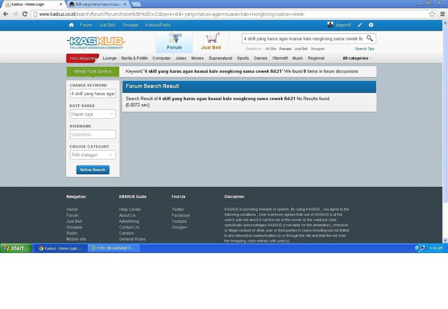Open About Us footer link
This screenshot has height=309, width=448.
coord(127,215)
